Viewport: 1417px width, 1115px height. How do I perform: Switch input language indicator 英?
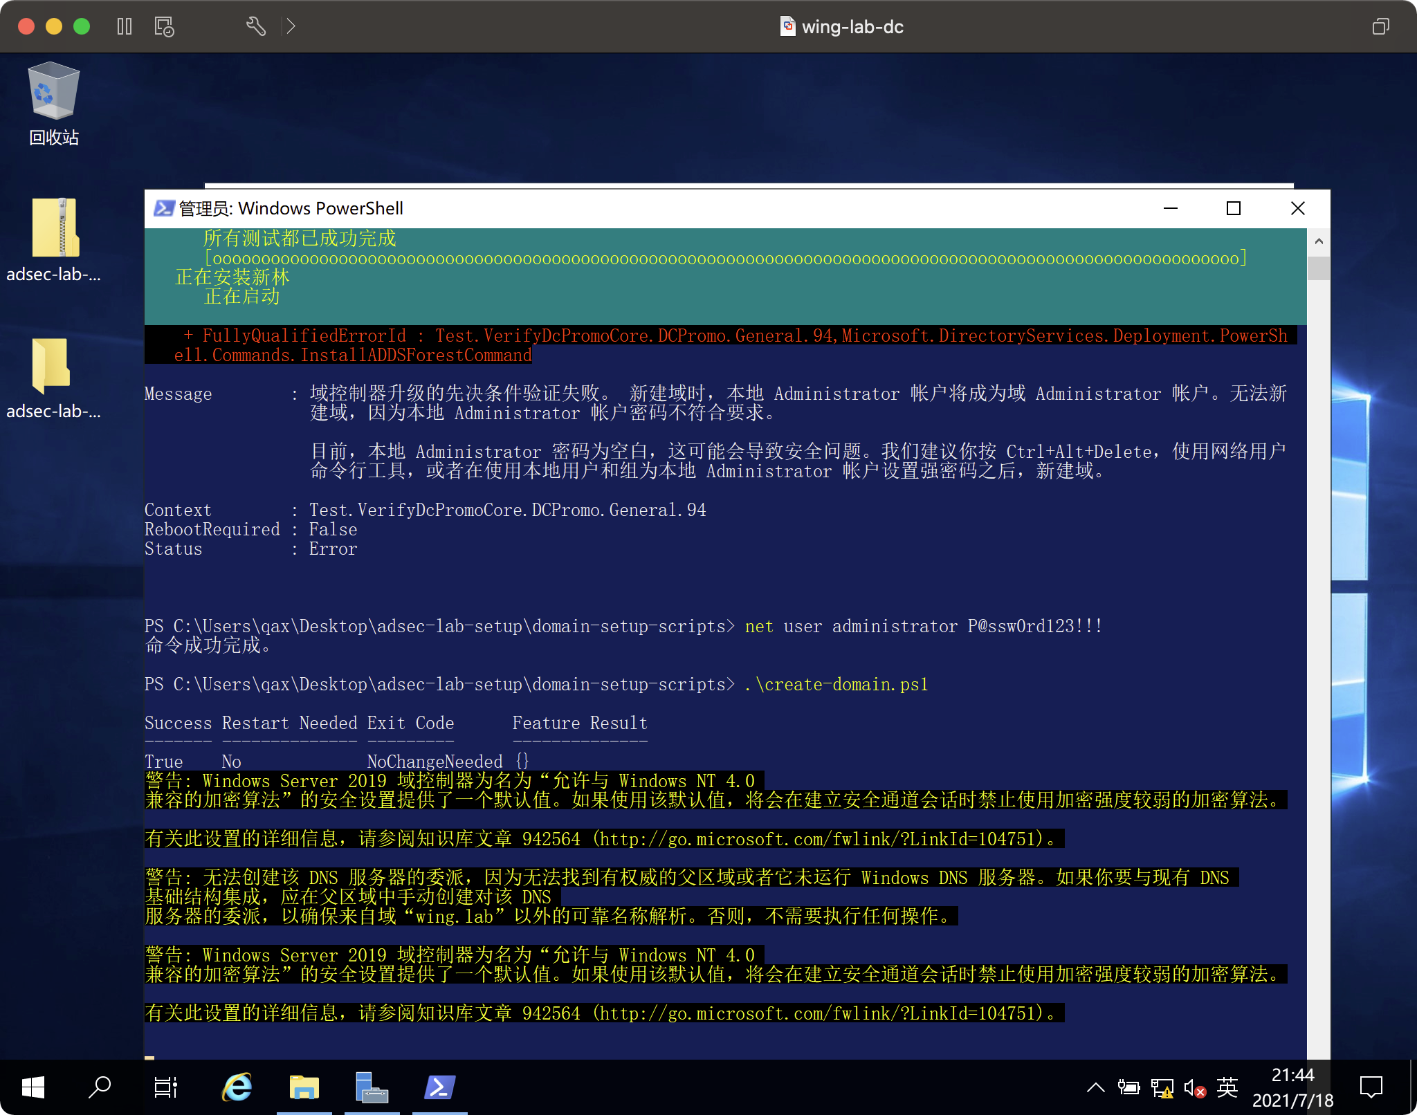[x=1227, y=1087]
